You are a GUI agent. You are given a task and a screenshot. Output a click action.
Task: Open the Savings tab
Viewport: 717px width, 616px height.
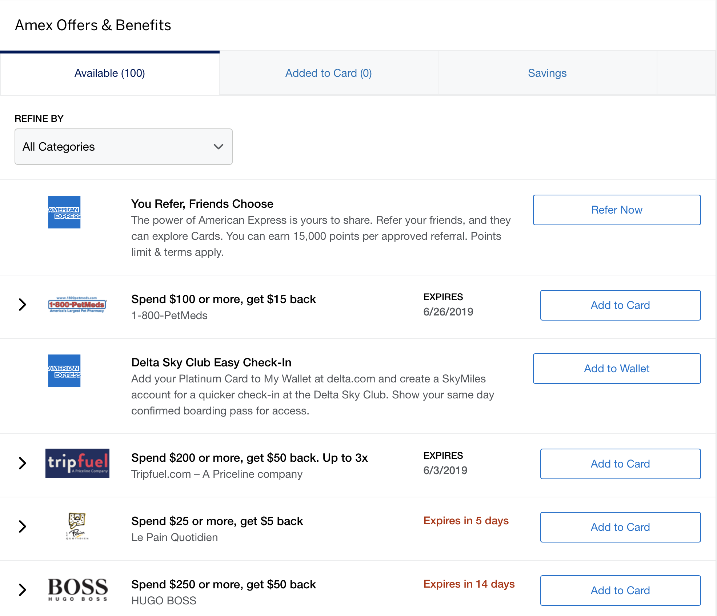click(547, 73)
